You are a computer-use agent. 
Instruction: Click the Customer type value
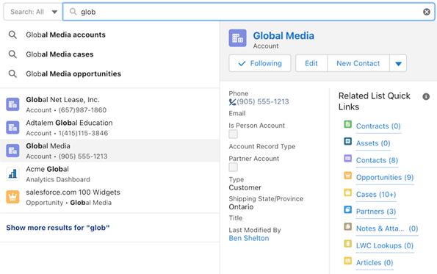[x=245, y=187]
